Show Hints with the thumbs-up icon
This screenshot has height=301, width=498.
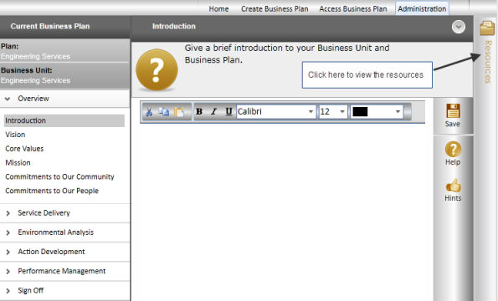tap(453, 186)
